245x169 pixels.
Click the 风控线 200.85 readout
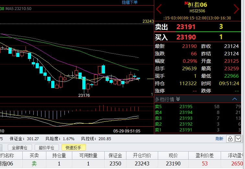coord(96,139)
